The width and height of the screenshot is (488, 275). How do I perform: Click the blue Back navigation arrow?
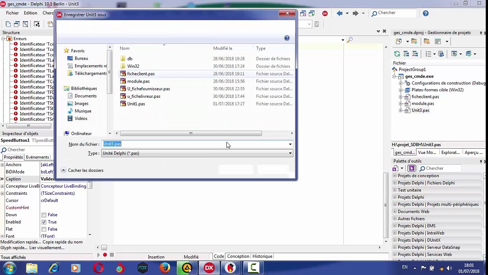pyautogui.click(x=339, y=13)
